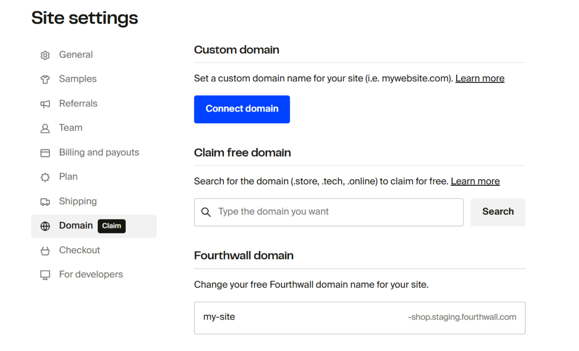This screenshot has height=351, width=579.
Task: Select the Team person icon
Action: pyautogui.click(x=45, y=128)
